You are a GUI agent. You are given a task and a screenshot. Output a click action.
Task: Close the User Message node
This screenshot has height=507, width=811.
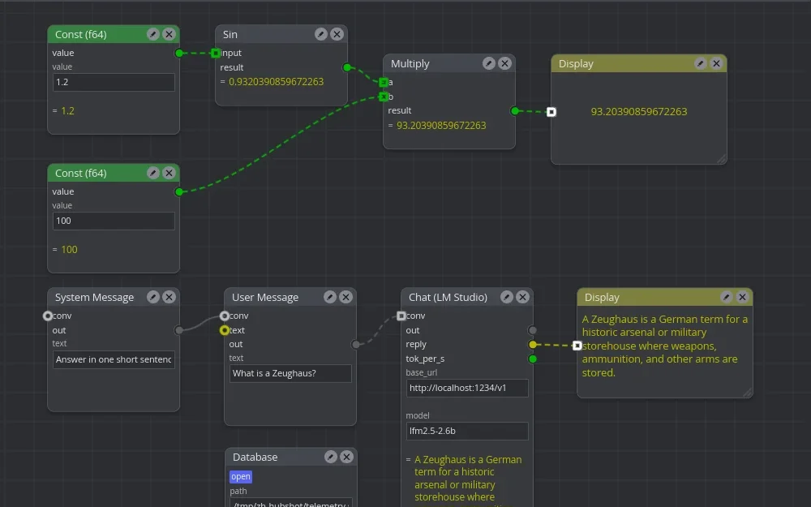pos(345,297)
